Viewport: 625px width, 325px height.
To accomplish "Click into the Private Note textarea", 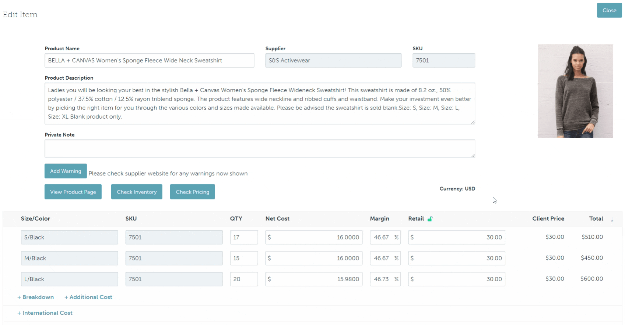I will click(260, 149).
